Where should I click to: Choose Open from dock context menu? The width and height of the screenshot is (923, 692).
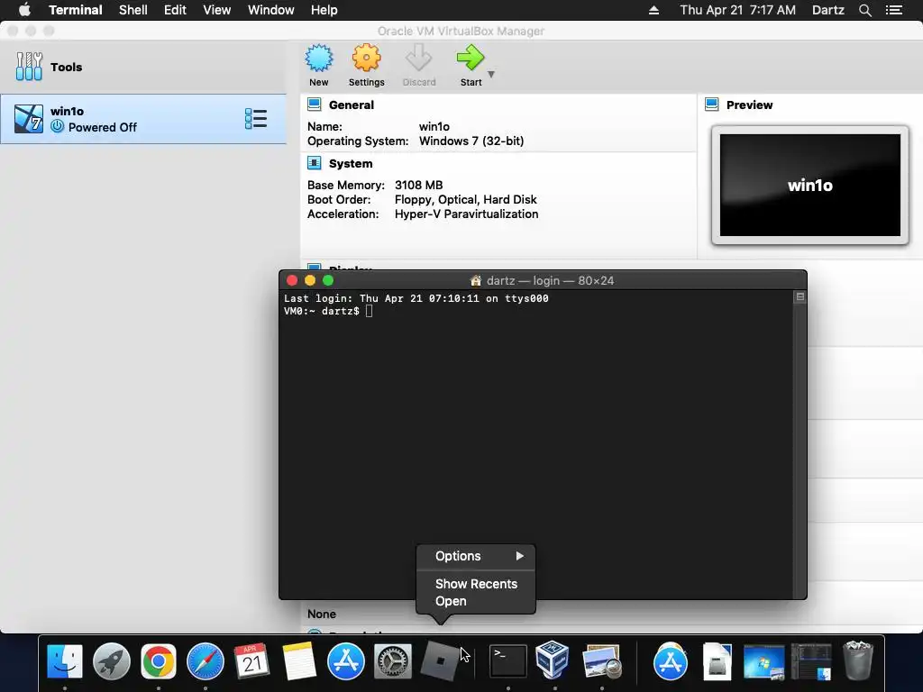[x=476, y=601]
